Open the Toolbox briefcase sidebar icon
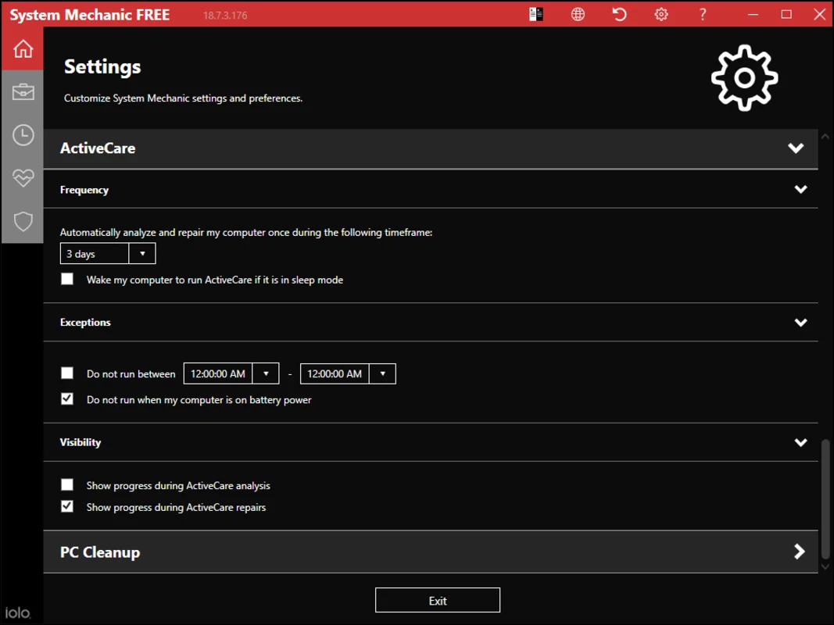834x625 pixels. pyautogui.click(x=23, y=92)
